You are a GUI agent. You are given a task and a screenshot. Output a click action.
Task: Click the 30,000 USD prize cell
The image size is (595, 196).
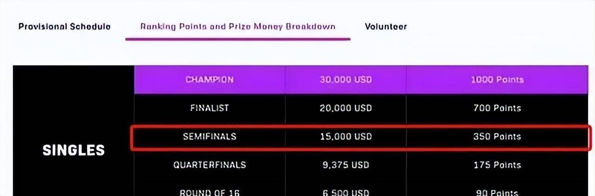(x=346, y=79)
